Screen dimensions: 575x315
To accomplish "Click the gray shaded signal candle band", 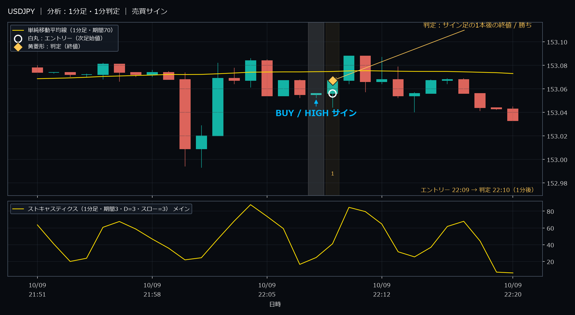I will (316, 109).
